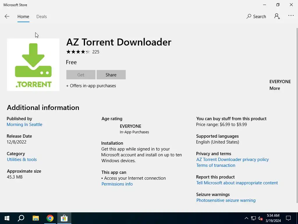
Task: Open the Home tab
Action: (23, 17)
